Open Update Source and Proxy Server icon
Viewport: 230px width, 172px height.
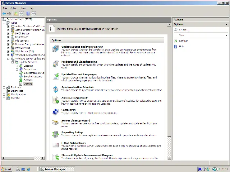(56, 49)
